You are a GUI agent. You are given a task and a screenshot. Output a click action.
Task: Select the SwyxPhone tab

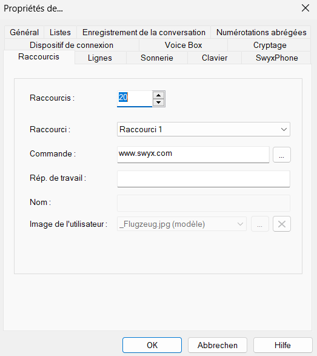pos(276,58)
